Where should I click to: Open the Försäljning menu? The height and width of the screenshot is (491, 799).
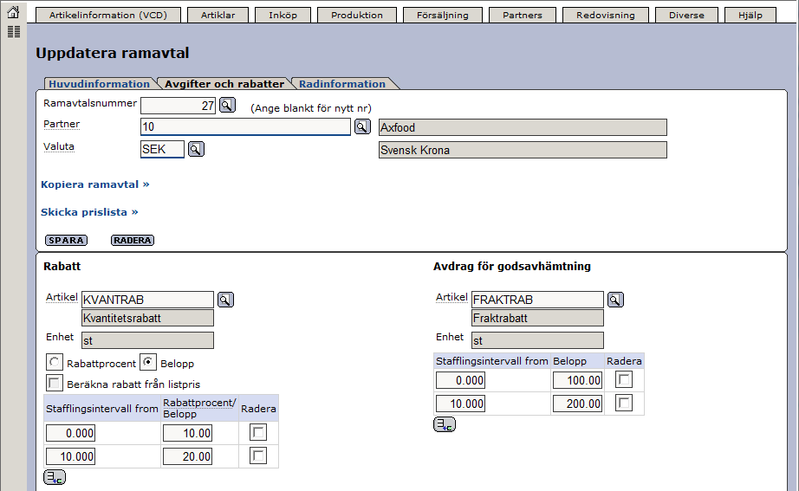pyautogui.click(x=442, y=16)
